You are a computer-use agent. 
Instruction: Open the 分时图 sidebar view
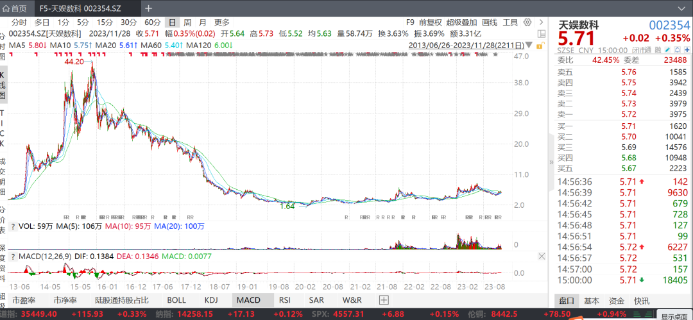3,46
